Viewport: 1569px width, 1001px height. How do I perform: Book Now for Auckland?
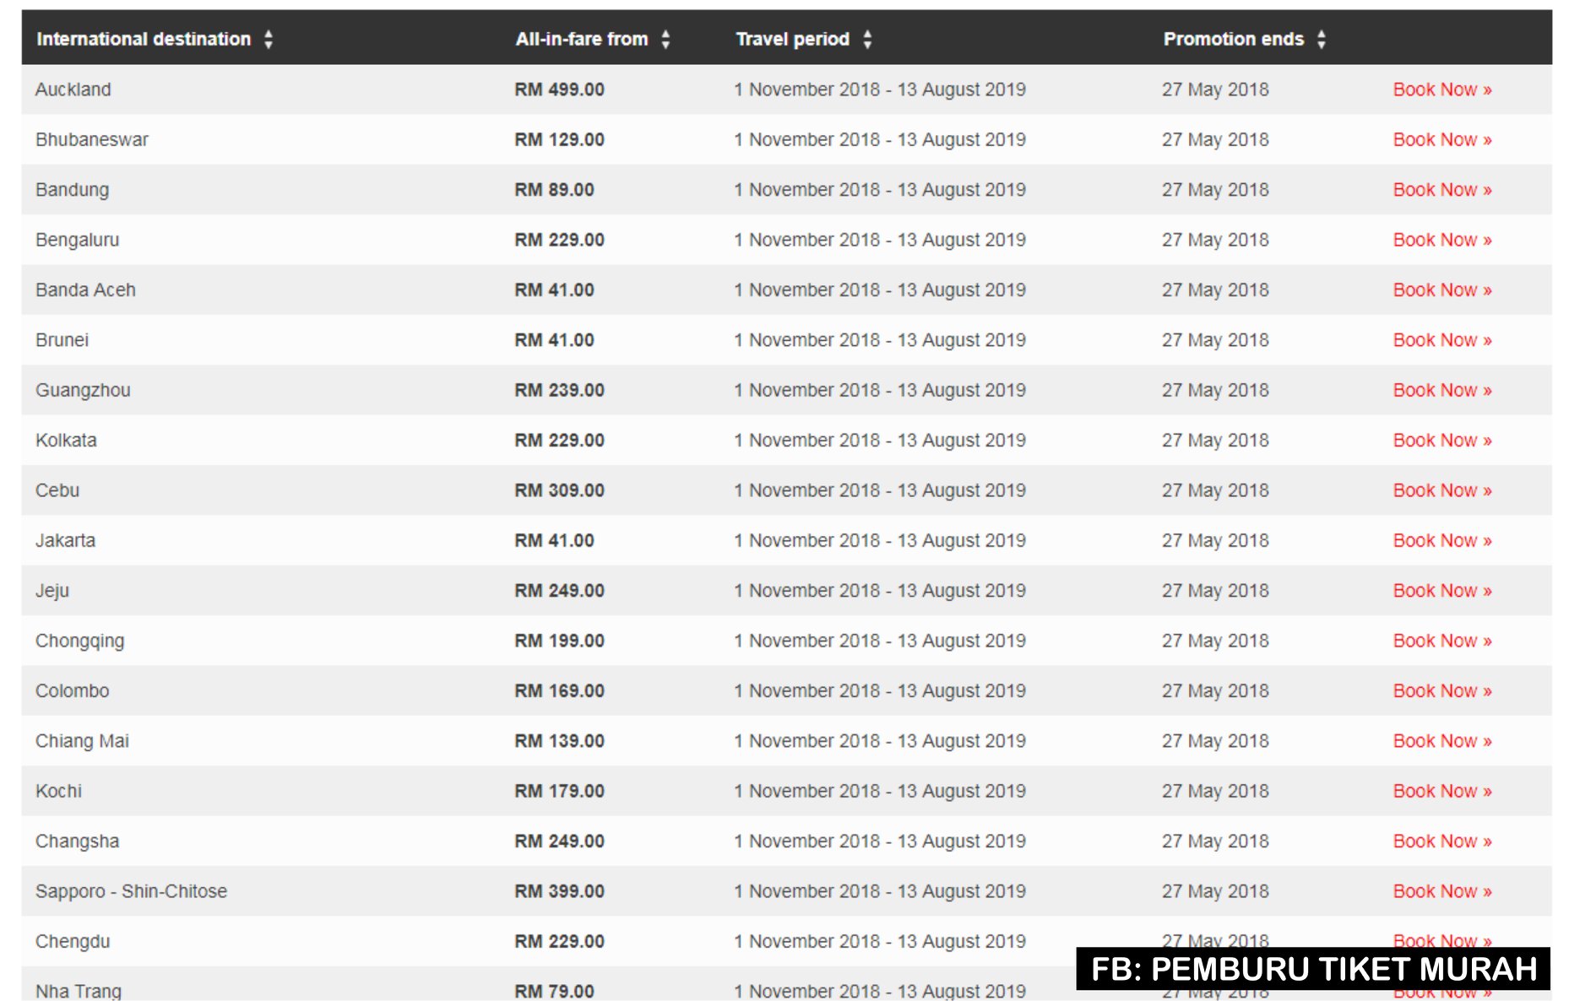pyautogui.click(x=1442, y=89)
